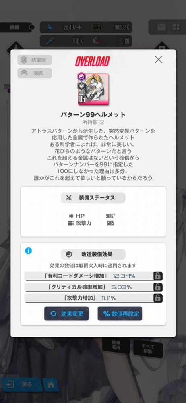Tap the すべて解除 unequip all button
The image size is (186, 403).
(x=148, y=349)
